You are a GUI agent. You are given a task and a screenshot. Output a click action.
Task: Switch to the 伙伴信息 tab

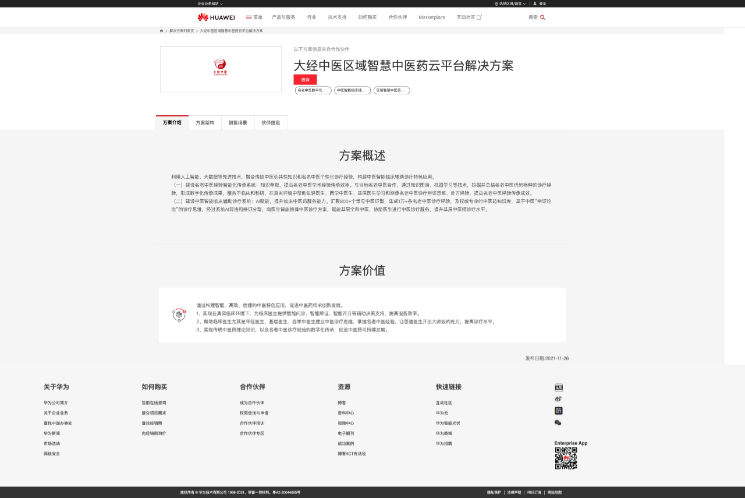tap(271, 123)
